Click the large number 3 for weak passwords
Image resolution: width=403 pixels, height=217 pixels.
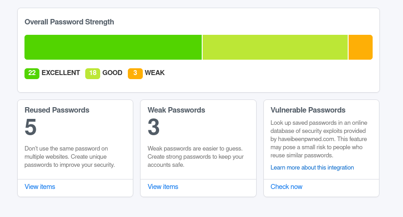coord(154,128)
